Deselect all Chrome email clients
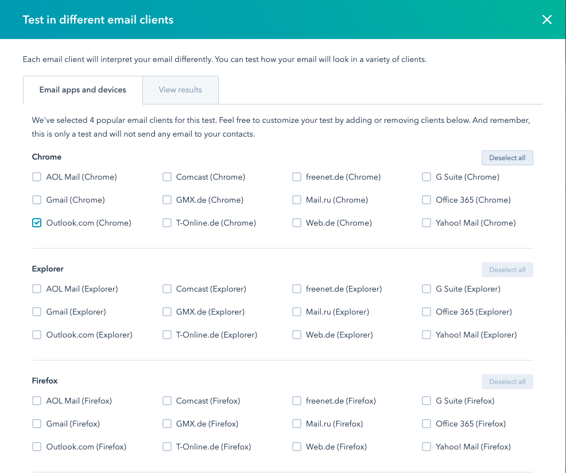The height and width of the screenshot is (473, 566). [x=507, y=158]
